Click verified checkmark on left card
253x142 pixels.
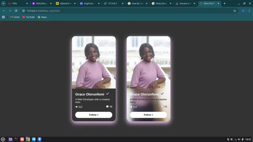(x=108, y=93)
